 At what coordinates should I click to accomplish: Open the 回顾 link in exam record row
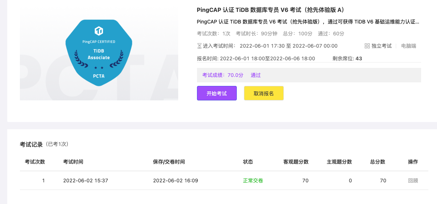point(413,181)
